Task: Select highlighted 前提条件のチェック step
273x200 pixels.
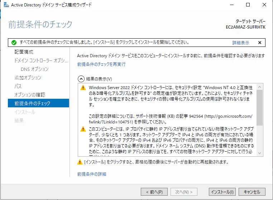Action: [x=38, y=103]
